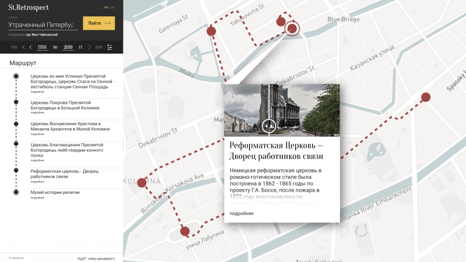Click the panorama icon on the popup photo
Screen dimensions: 466x262
269,125
